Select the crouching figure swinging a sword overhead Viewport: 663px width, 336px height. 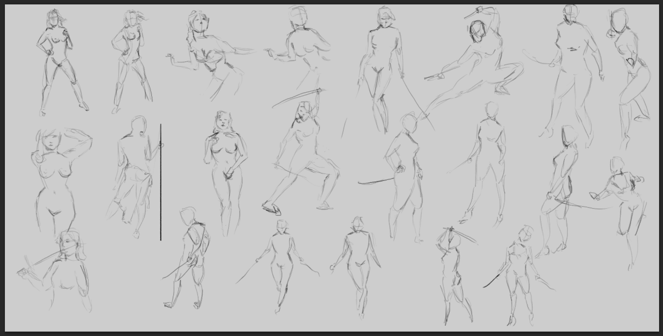pyautogui.click(x=302, y=153)
